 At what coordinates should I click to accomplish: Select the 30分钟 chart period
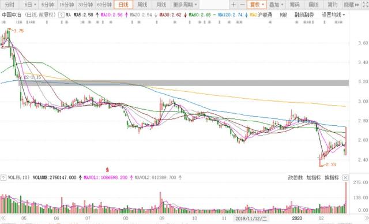tap(86, 5)
